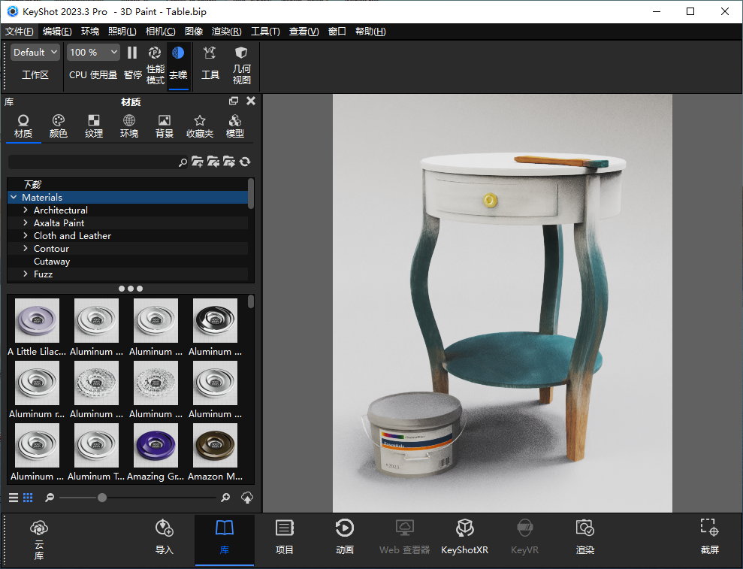
Task: Switch to the Colors (颜色) library tab
Action: 59,126
